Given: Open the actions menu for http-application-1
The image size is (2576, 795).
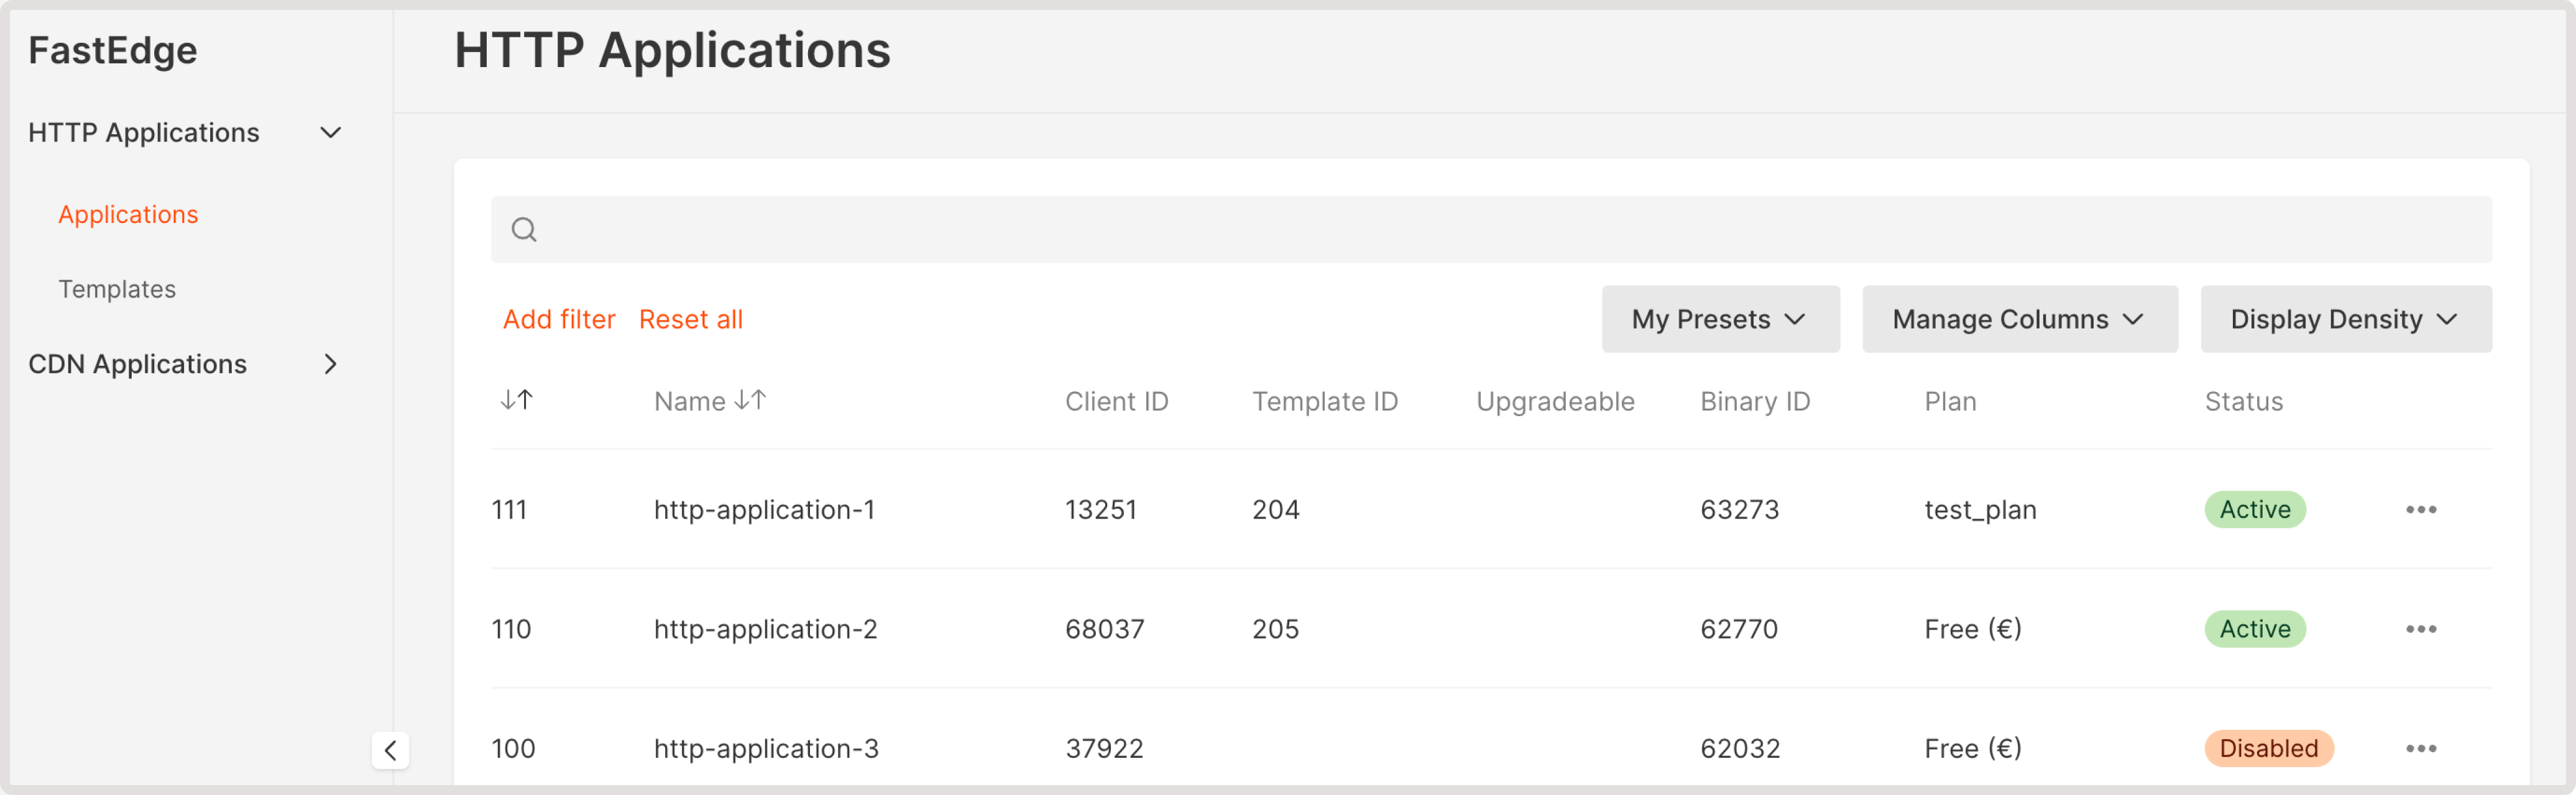Looking at the screenshot, I should pos(2421,509).
